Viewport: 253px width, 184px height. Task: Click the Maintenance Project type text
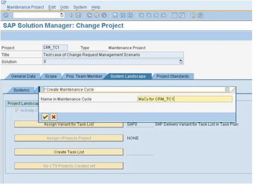(x=127, y=48)
